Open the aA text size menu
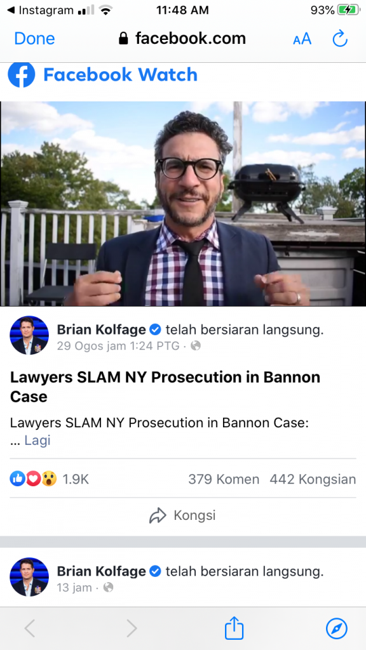 (302, 39)
